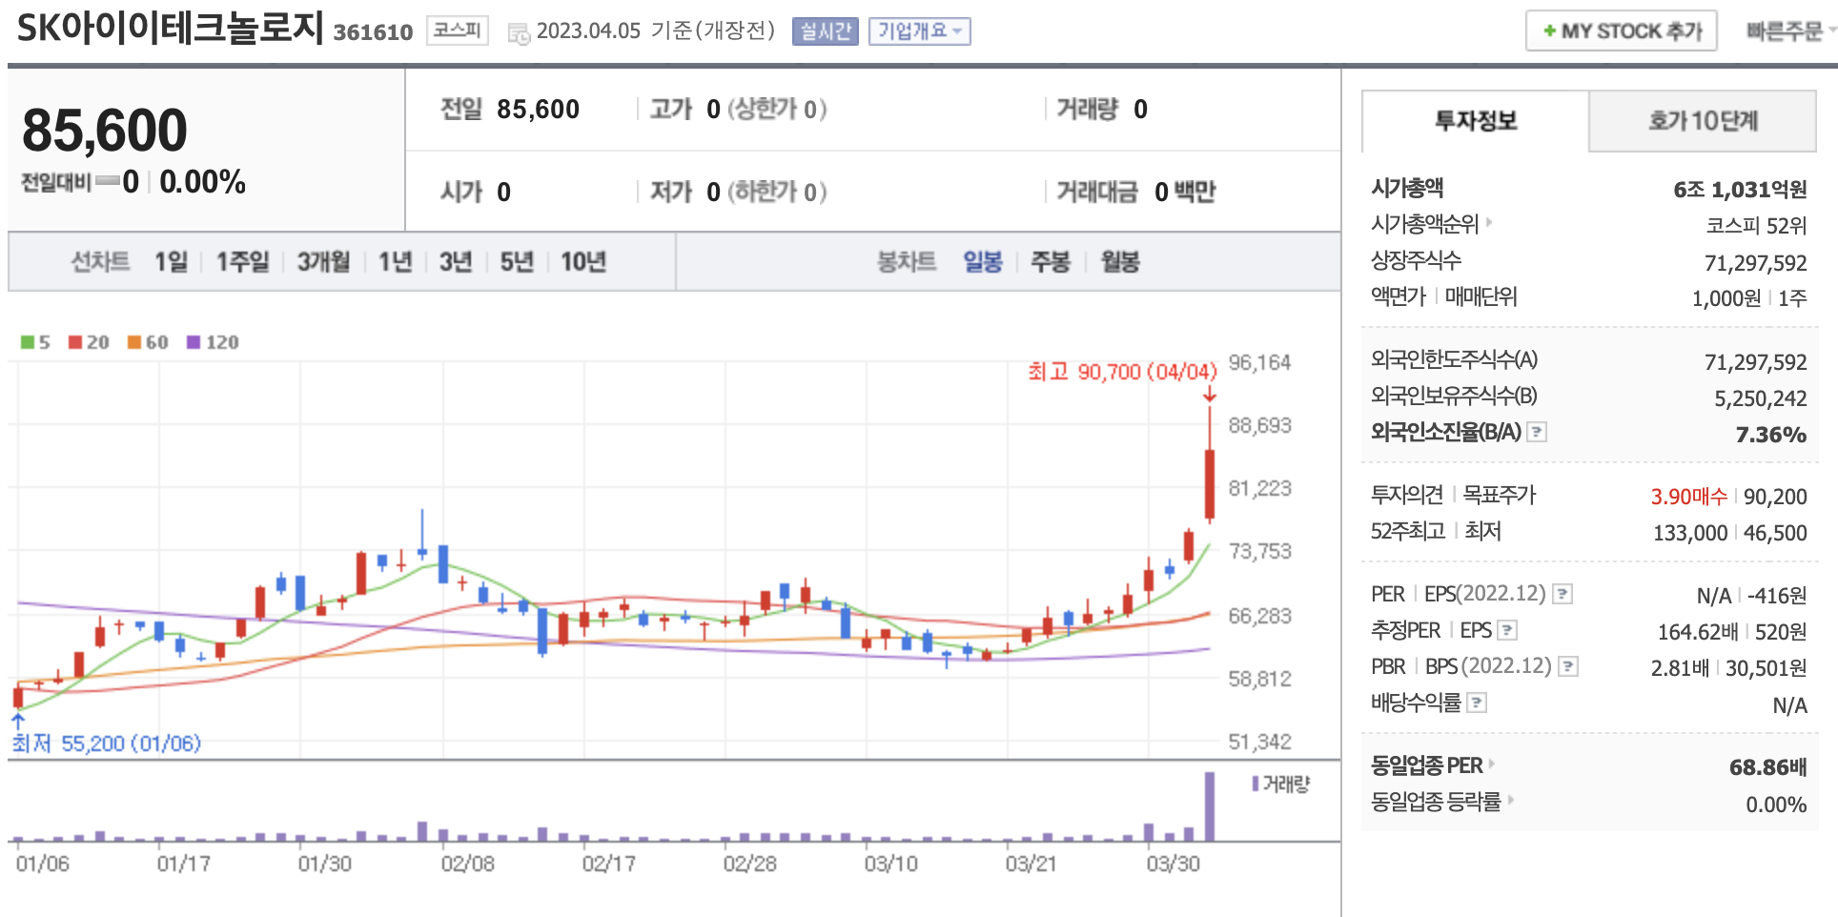Select 일봉 candlestick chart option
This screenshot has width=1838, height=917.
[x=982, y=262]
